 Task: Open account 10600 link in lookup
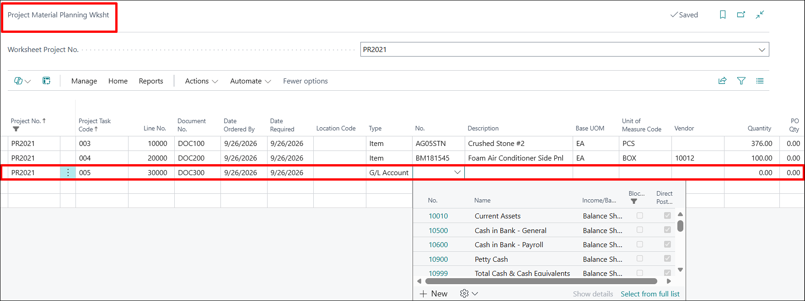438,244
